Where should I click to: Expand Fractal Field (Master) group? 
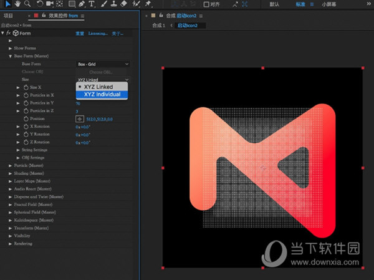click(10, 205)
